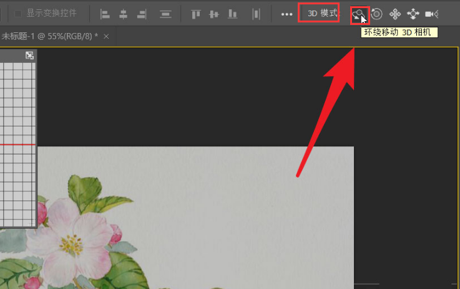Viewport: 460px width, 289px height.
Task: Switch to document tab 未标题-1
Action: point(49,36)
